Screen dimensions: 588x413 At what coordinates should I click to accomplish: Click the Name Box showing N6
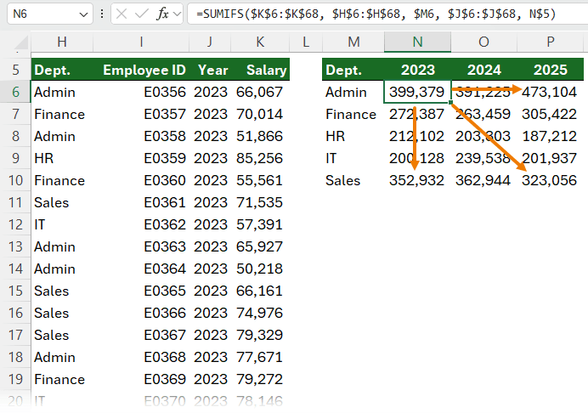point(50,14)
